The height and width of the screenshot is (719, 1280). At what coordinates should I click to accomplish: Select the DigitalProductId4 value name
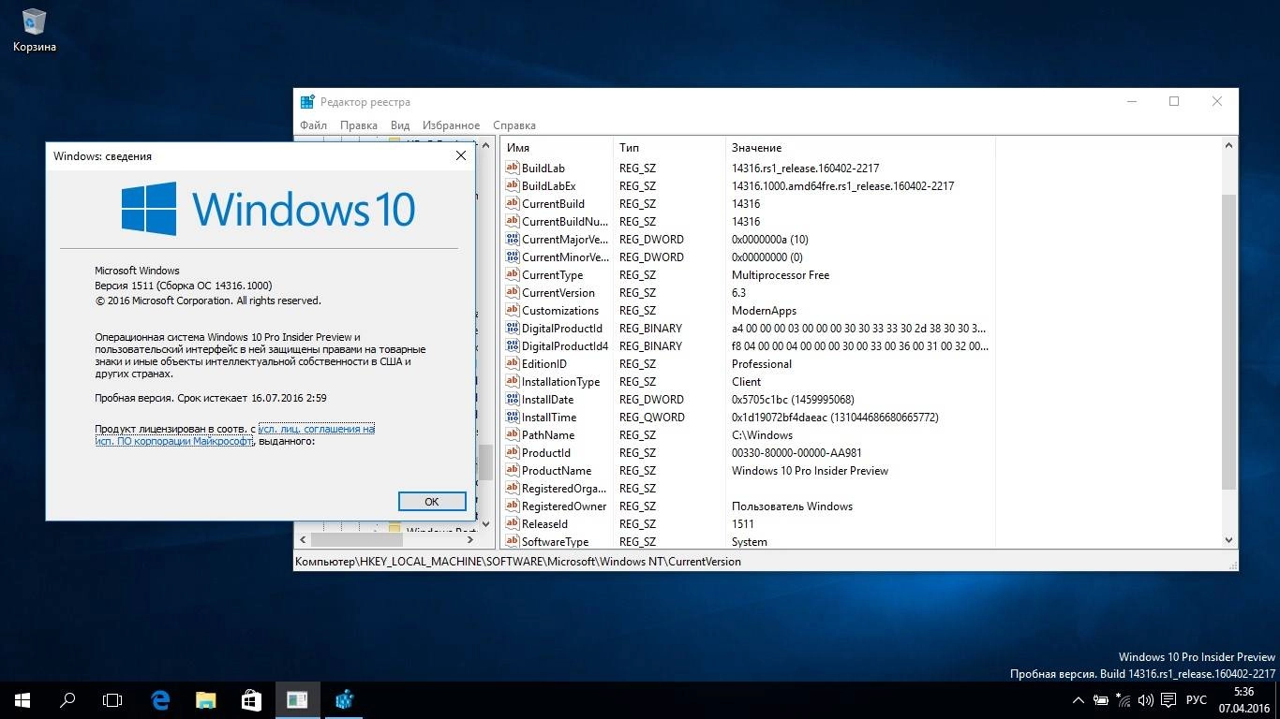564,345
